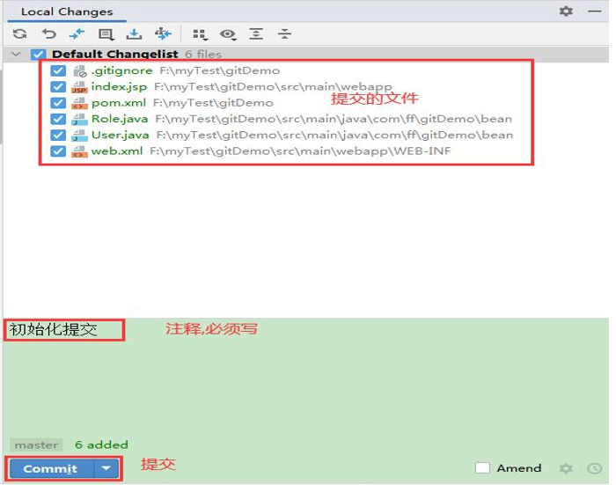This screenshot has height=485, width=616.
Task: Select the index.jsp file row
Action: pos(306,87)
